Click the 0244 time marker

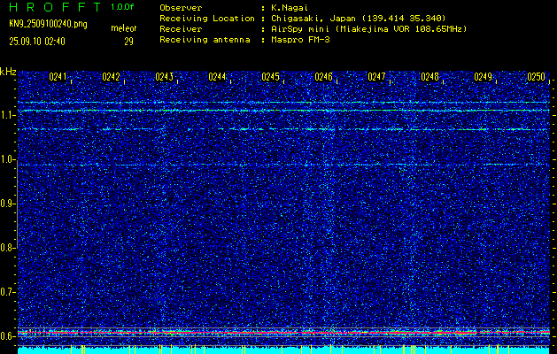point(218,77)
